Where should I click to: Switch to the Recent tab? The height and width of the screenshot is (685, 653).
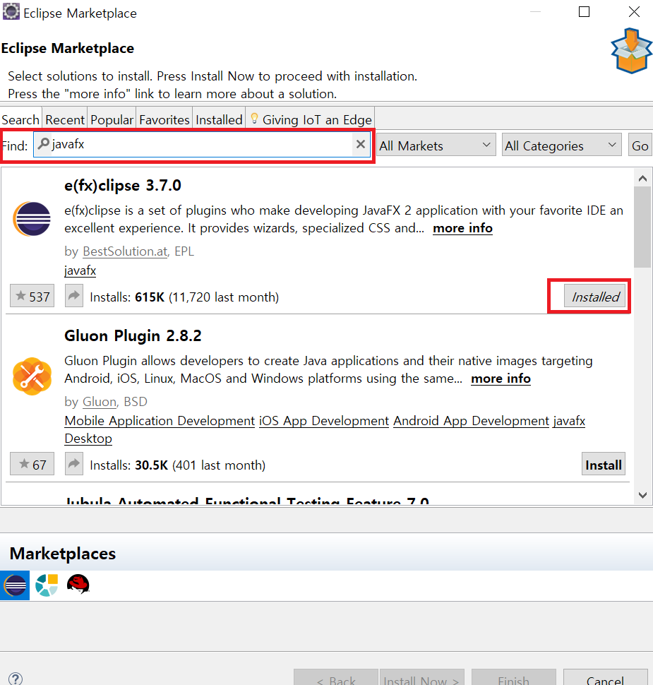point(65,119)
